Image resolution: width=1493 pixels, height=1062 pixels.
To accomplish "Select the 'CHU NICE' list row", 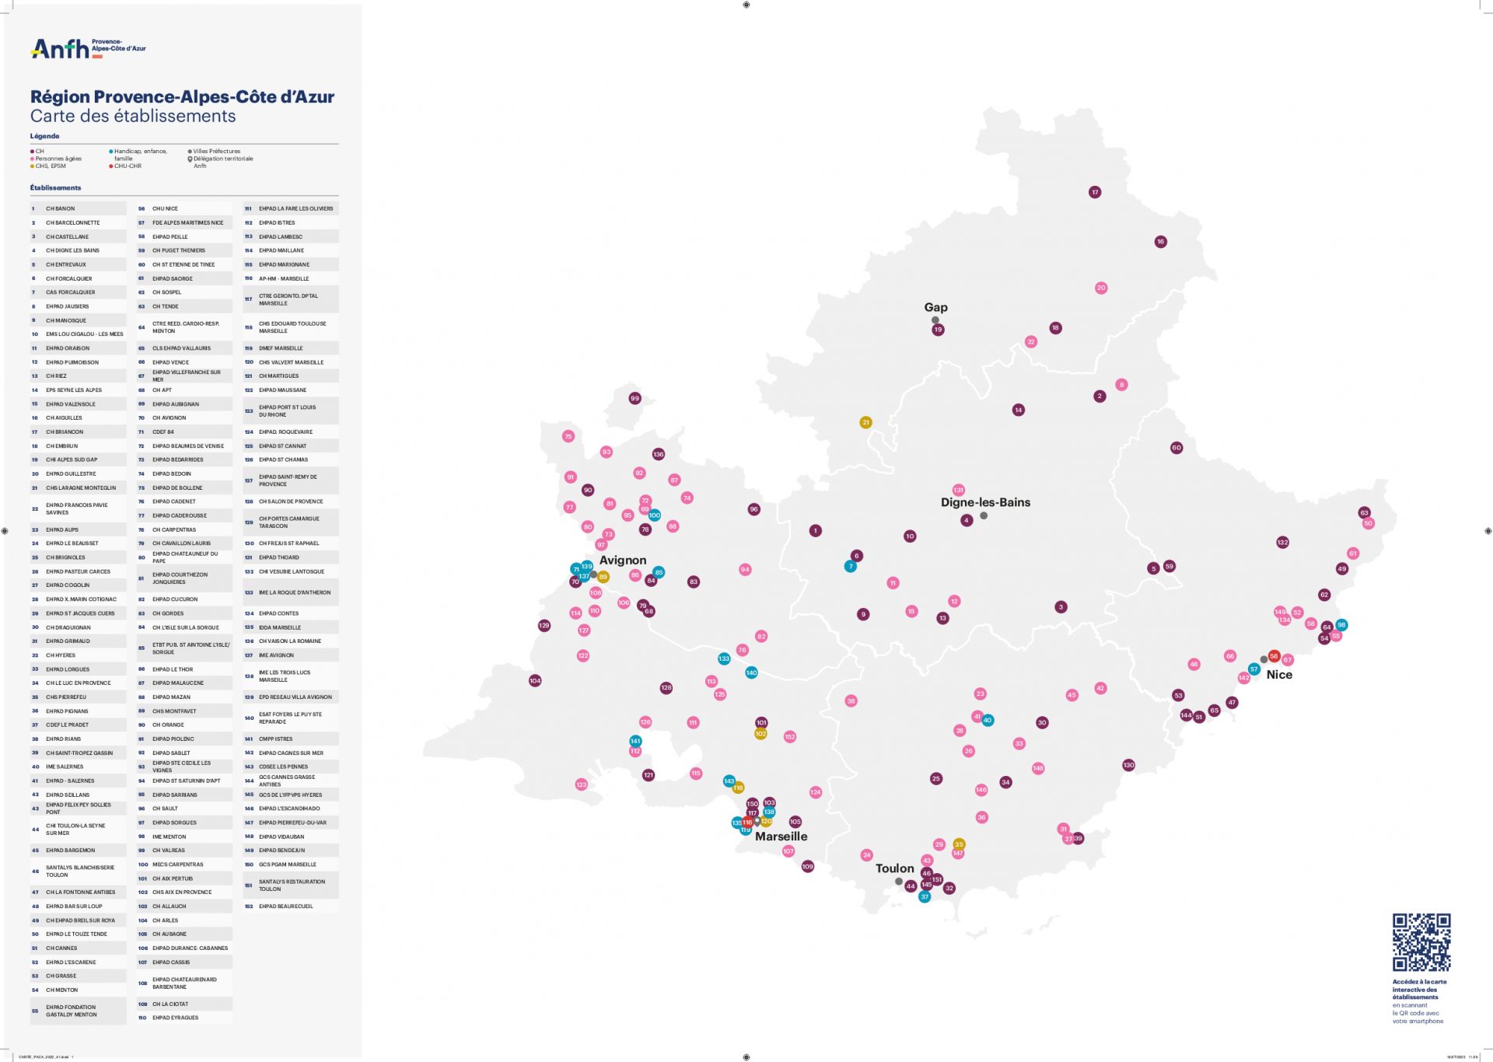I will click(184, 208).
